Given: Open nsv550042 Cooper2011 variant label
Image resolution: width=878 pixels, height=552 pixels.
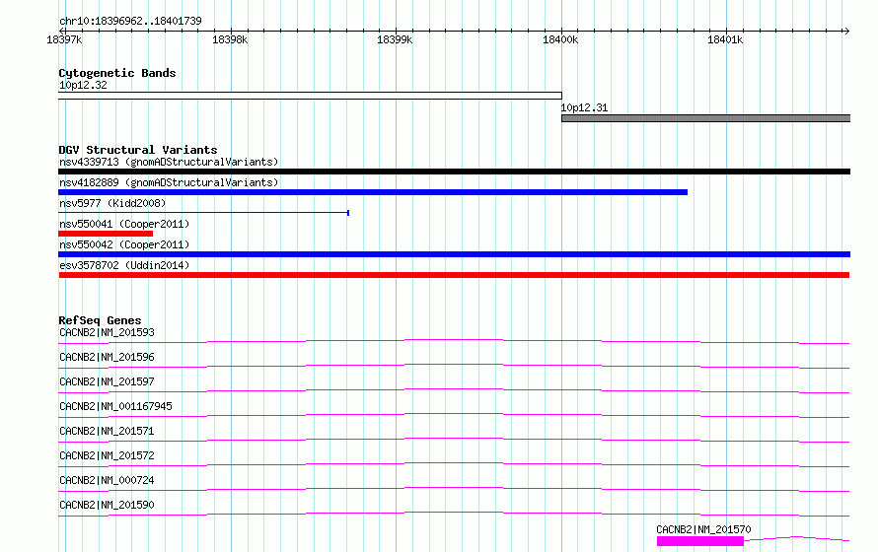Looking at the screenshot, I should (x=124, y=244).
